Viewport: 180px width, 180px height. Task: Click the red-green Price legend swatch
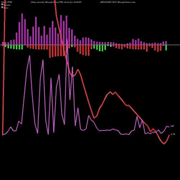click(x=2, y=7)
